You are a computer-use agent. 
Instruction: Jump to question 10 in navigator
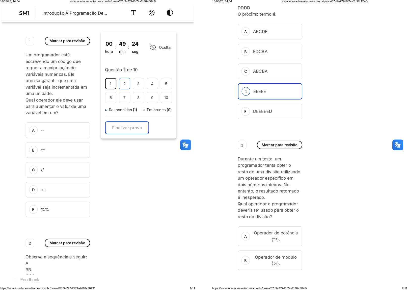click(166, 98)
